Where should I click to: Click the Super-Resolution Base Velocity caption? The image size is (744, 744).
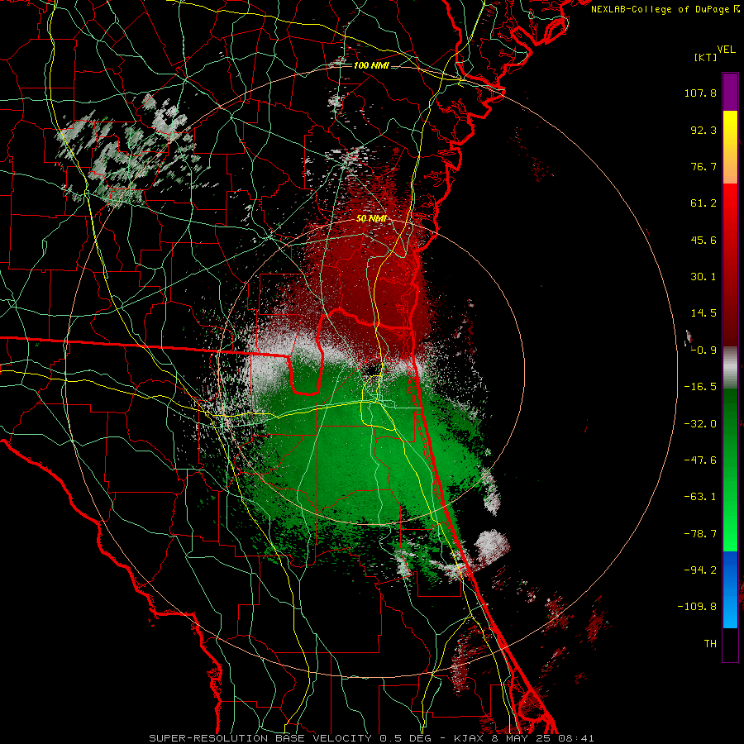371,738
